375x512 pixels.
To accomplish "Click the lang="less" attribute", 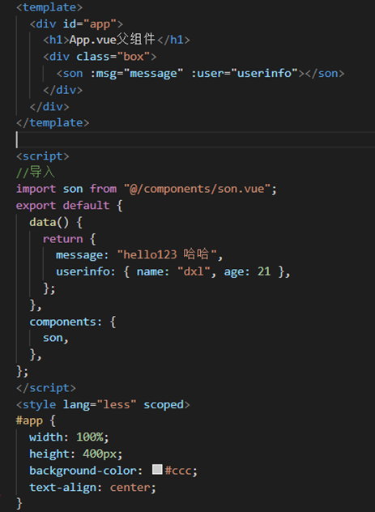I will point(99,405).
